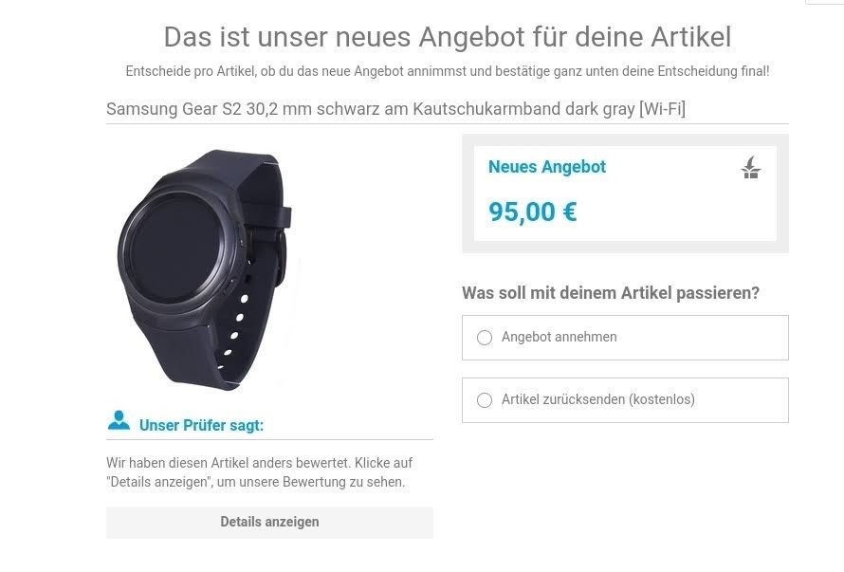Click the Neues Angebot heading text

click(547, 167)
